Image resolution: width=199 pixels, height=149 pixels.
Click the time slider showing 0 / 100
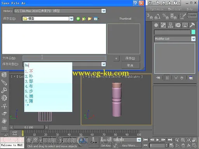tap(29, 127)
